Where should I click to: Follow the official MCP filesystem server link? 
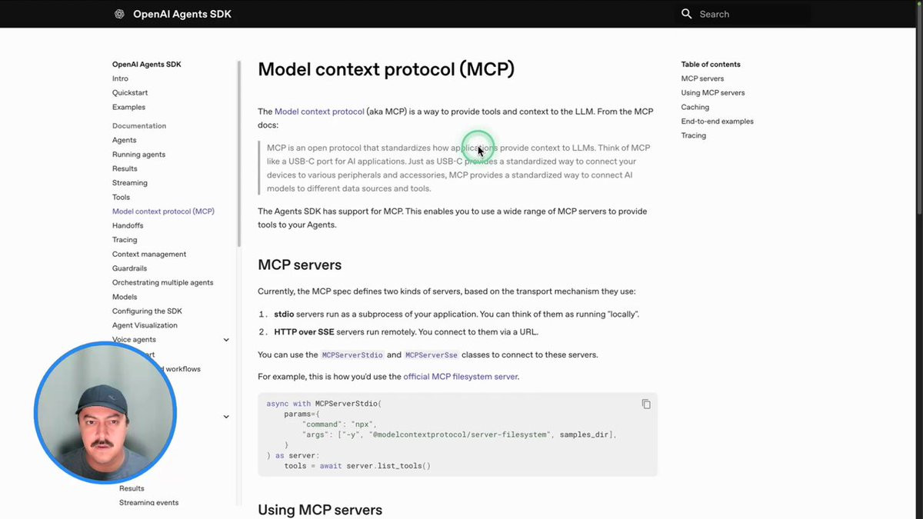(x=460, y=377)
